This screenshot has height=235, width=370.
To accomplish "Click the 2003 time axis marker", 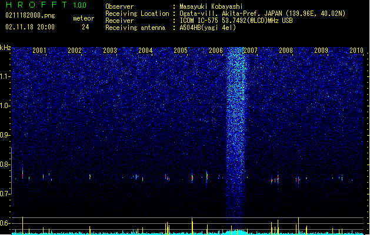I will (110, 51).
